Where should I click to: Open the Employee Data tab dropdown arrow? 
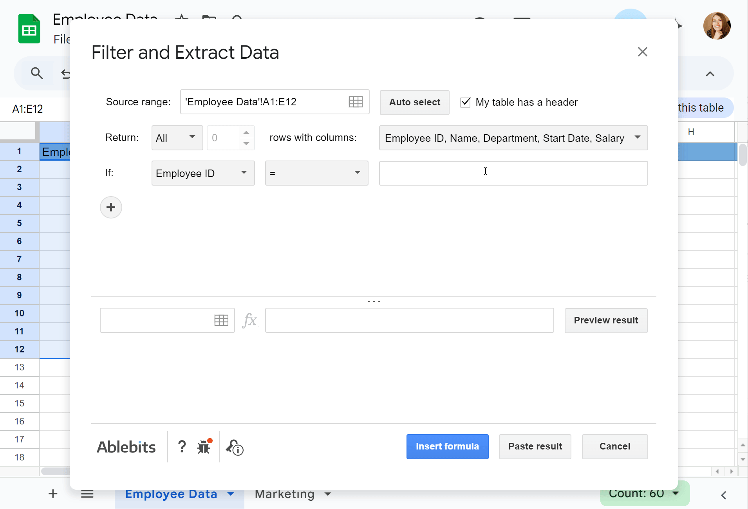tap(231, 494)
